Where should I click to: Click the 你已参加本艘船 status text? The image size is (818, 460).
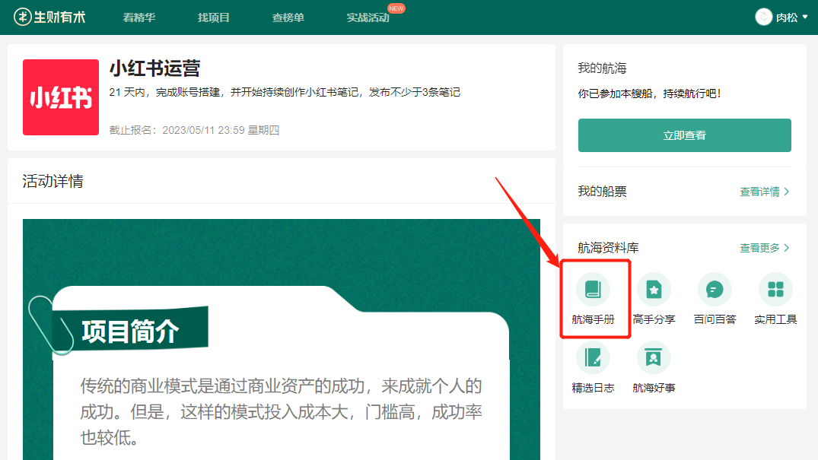click(650, 94)
